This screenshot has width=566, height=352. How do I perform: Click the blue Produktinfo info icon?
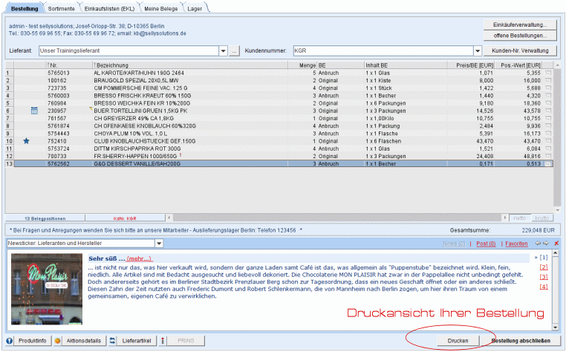click(x=10, y=340)
